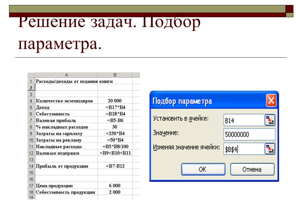Select row 2 header

(x=31, y=87)
